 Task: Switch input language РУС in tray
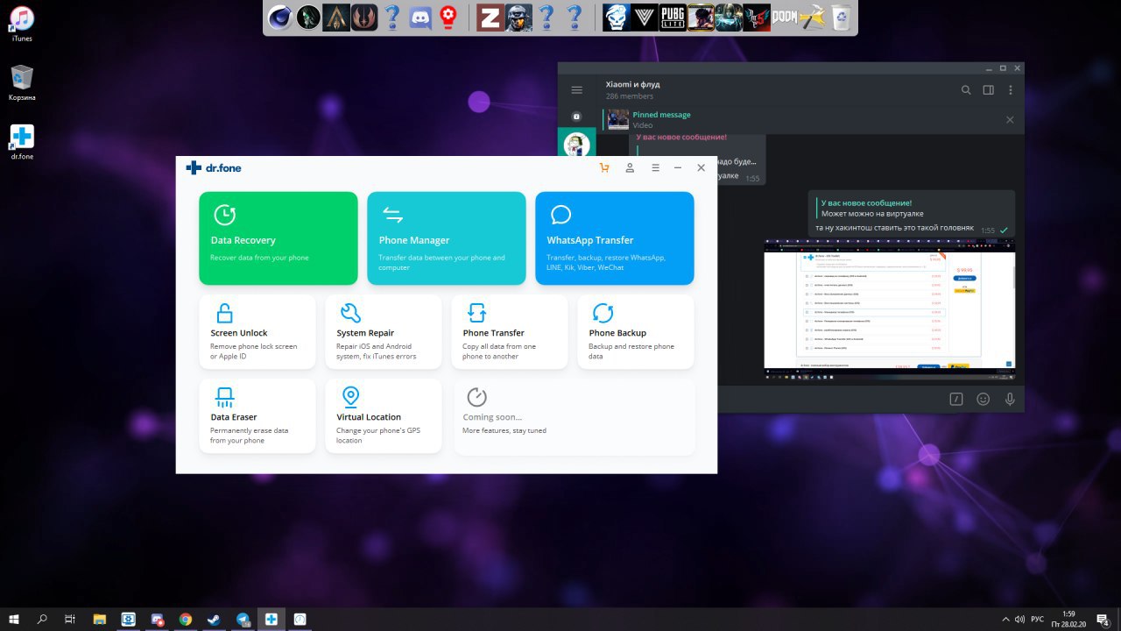(x=1038, y=619)
